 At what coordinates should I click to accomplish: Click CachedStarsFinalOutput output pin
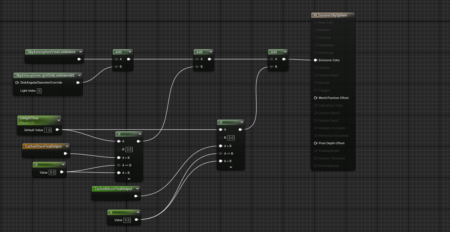click(65, 153)
